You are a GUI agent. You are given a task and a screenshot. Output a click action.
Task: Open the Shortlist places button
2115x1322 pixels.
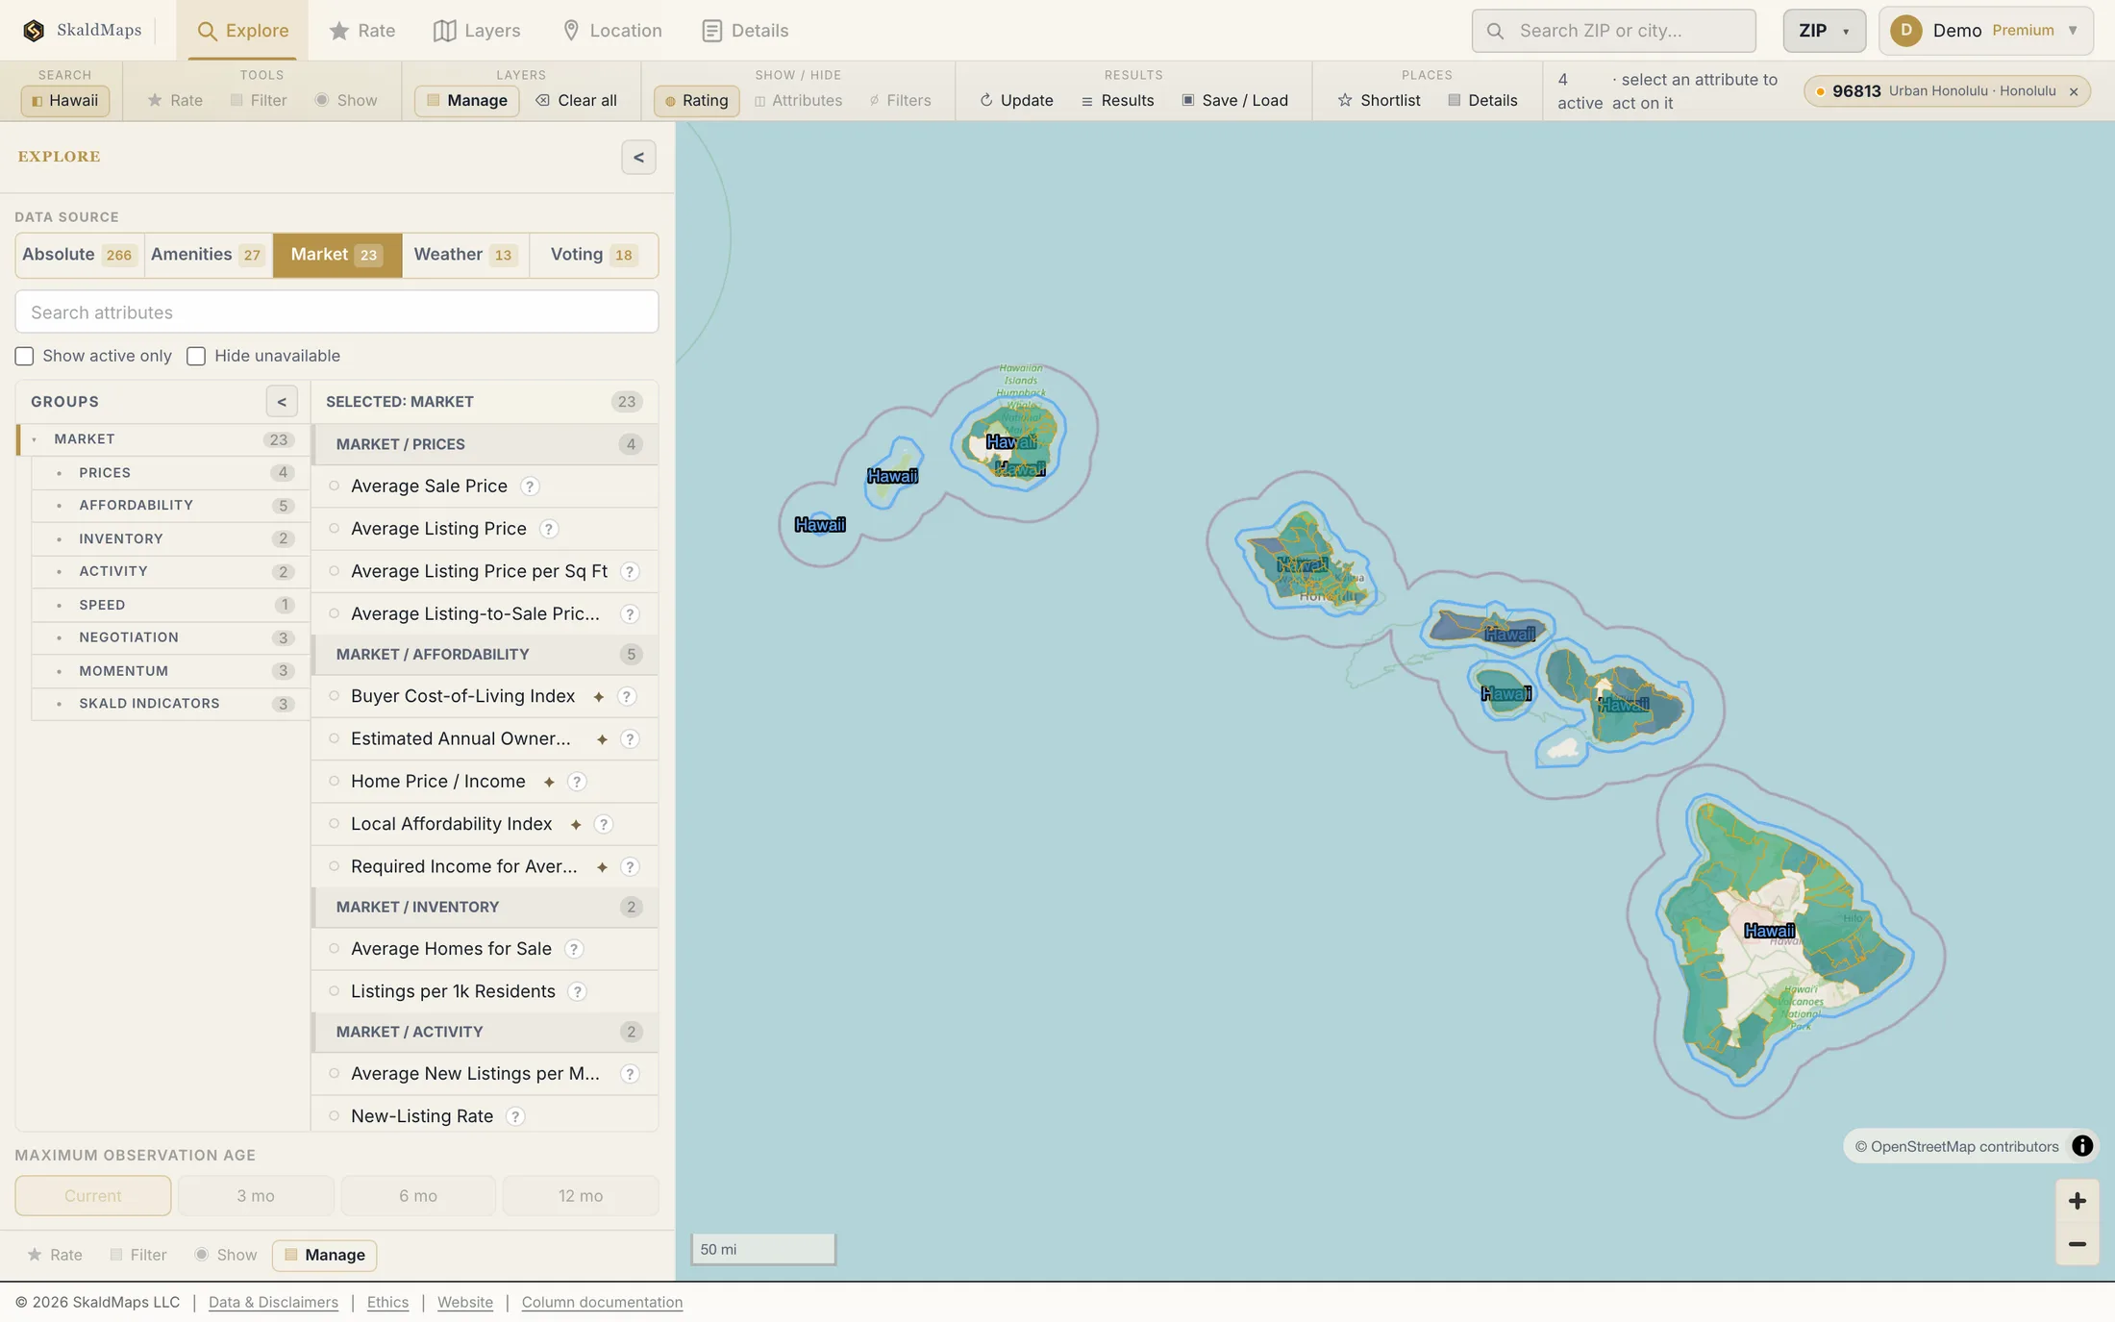tap(1379, 101)
